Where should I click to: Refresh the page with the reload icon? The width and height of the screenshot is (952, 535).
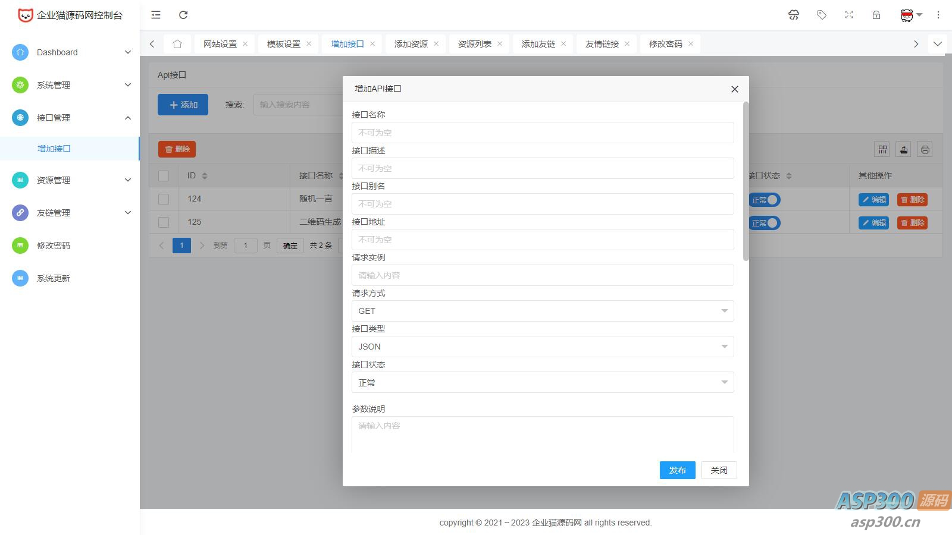coord(184,15)
